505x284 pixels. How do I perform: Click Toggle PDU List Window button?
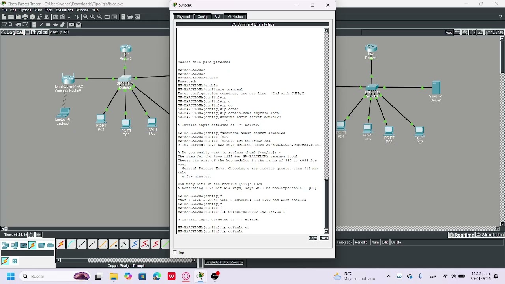click(x=224, y=262)
